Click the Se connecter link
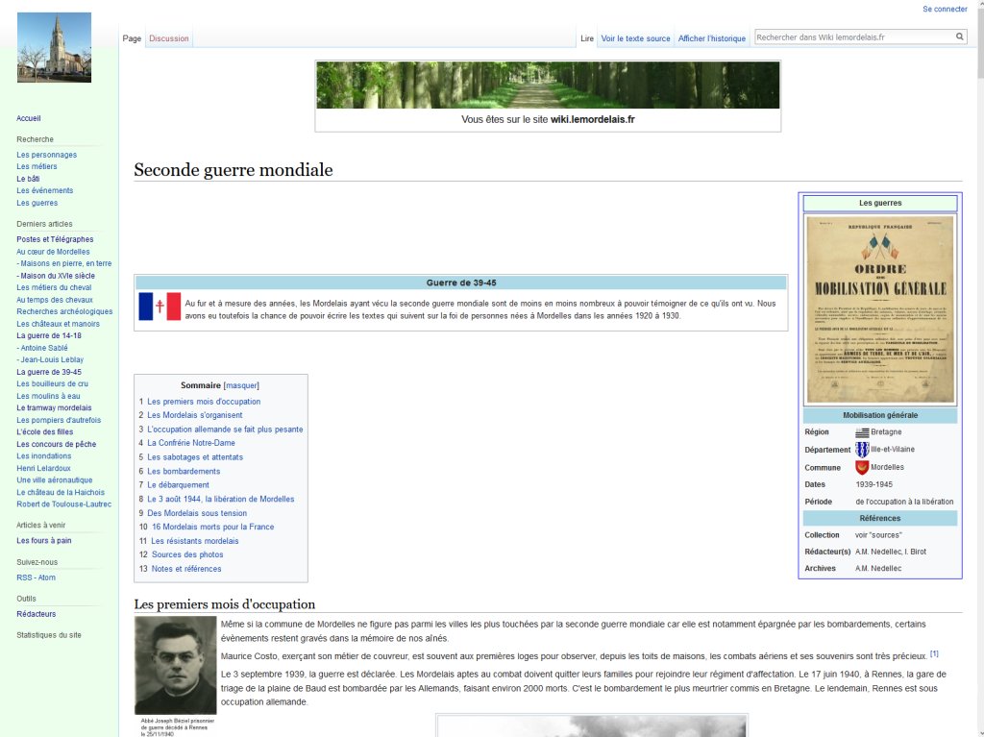The image size is (984, 737). pos(945,9)
